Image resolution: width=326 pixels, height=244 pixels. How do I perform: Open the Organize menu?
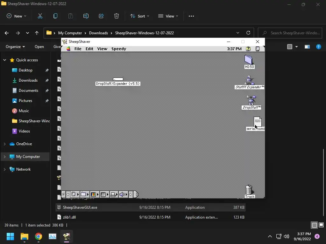tap(15, 47)
